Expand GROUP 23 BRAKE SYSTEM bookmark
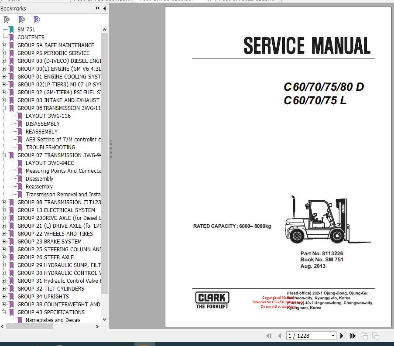The height and width of the screenshot is (346, 394). (3, 241)
